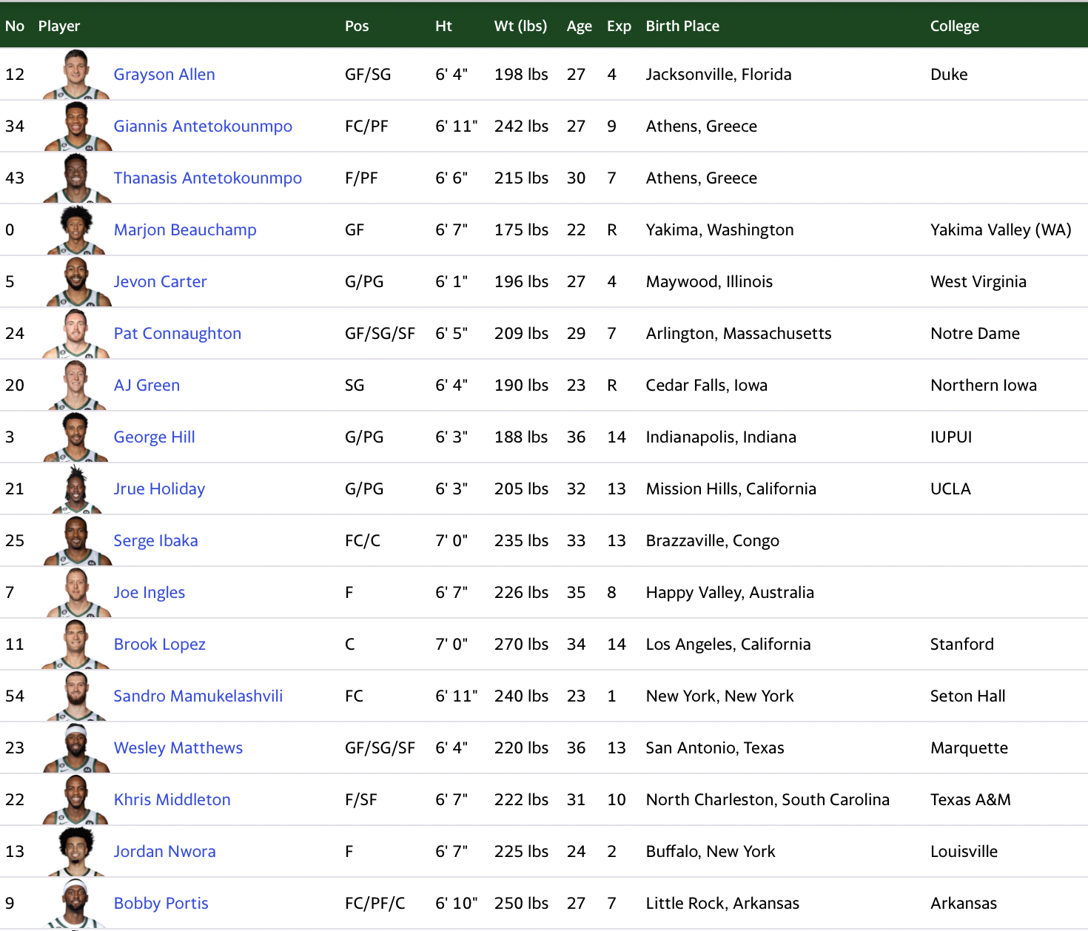Click Giannis Antetokounmpo's headshot photo
Image resolution: width=1088 pixels, height=931 pixels.
[76, 126]
